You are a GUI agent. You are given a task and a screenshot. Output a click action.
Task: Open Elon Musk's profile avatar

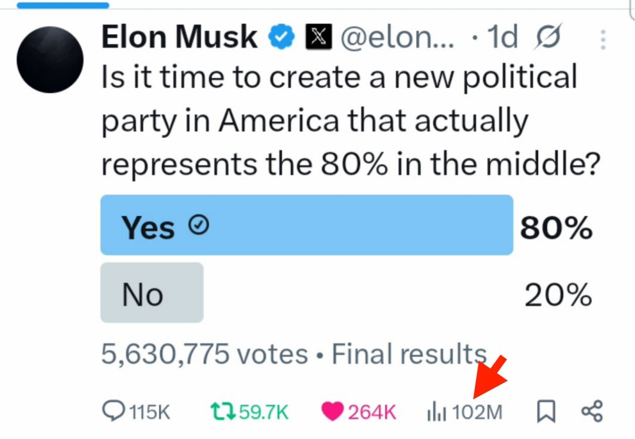[50, 59]
